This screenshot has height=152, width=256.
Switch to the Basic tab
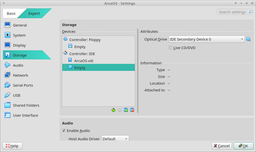coord(11,14)
